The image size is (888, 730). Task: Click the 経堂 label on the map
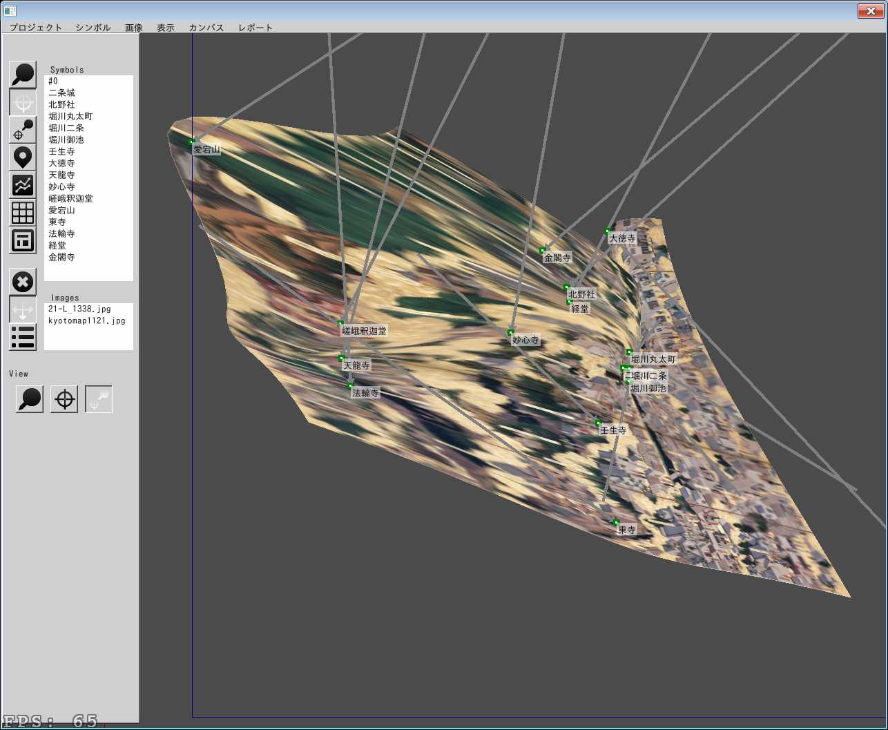point(580,309)
